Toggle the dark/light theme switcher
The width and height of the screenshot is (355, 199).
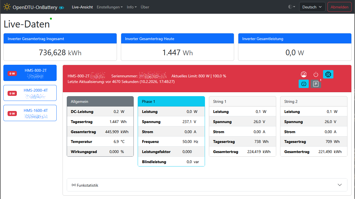291,7
